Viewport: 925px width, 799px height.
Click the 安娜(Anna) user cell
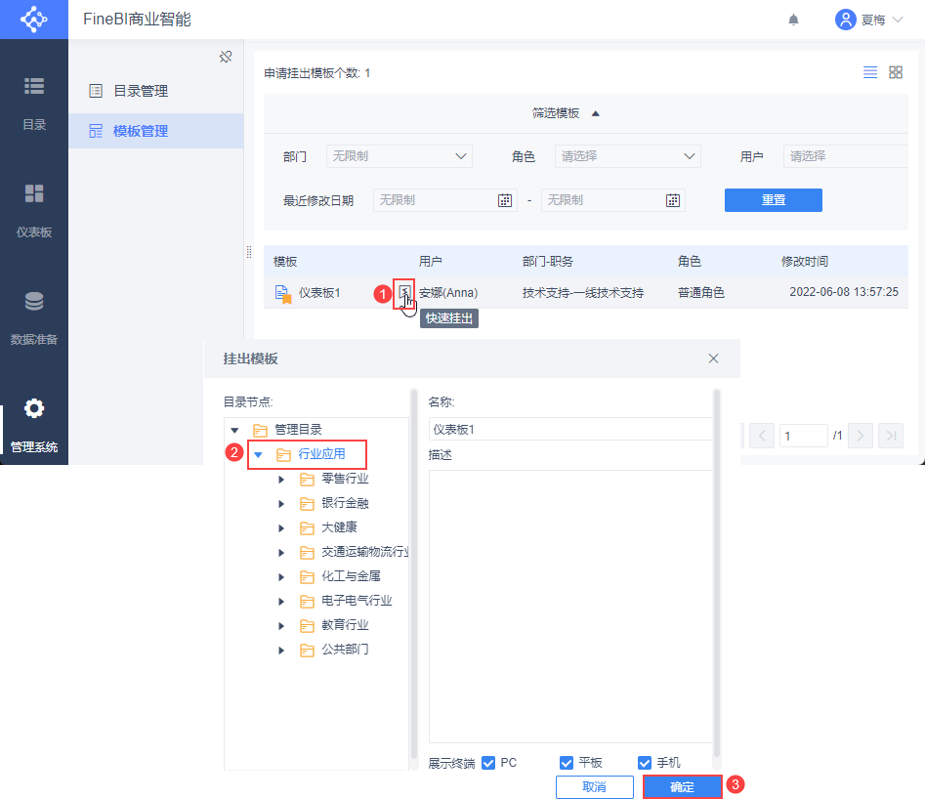click(448, 292)
